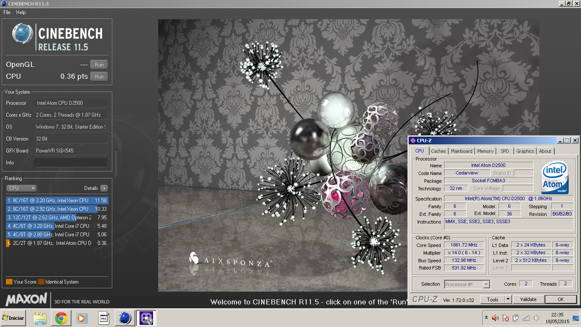Open Windows Media Player from taskbar
This screenshot has height=327, width=581.
click(x=82, y=318)
